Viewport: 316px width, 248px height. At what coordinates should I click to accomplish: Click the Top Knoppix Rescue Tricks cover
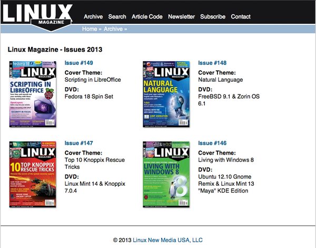point(33,175)
